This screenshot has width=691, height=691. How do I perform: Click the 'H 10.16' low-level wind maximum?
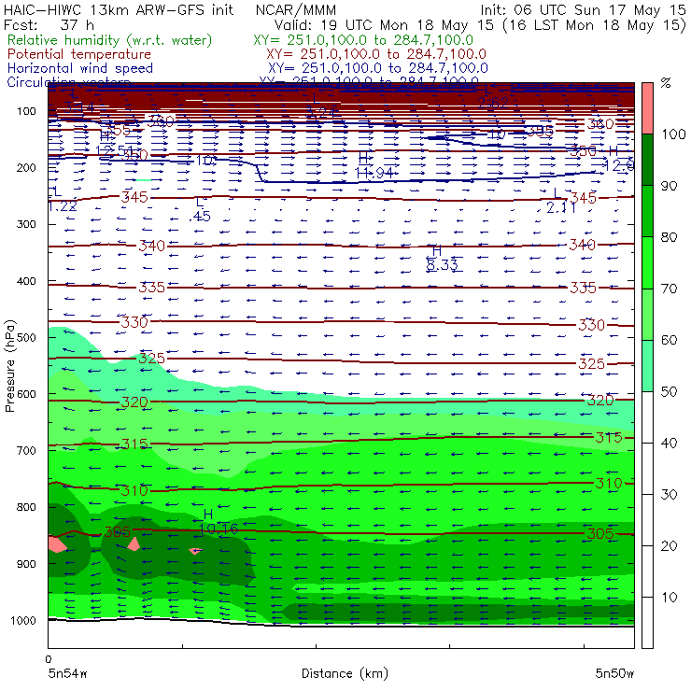[x=219, y=522]
